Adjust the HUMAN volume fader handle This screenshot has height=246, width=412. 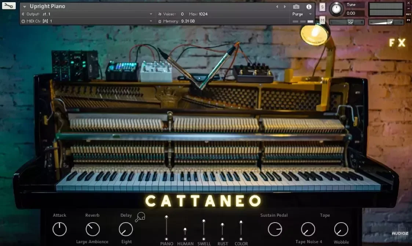click(185, 229)
